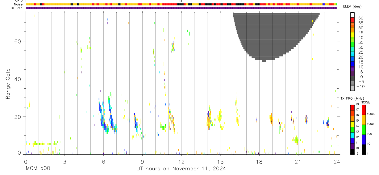The width and height of the screenshot is (379, 175).
Task: Click the "9" label on TX FRQ legend
Action: [x=357, y=154]
